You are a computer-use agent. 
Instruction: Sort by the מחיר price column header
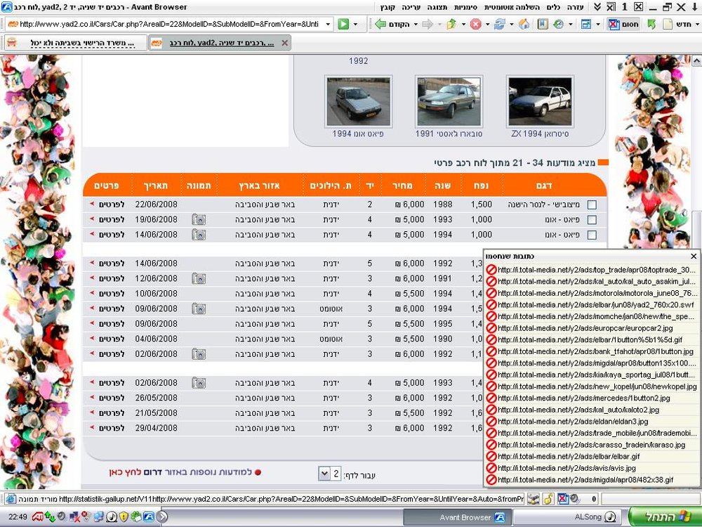point(402,186)
